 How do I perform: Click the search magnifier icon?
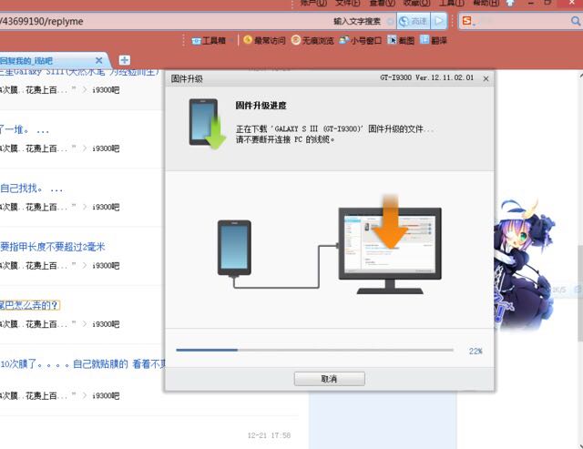click(576, 21)
